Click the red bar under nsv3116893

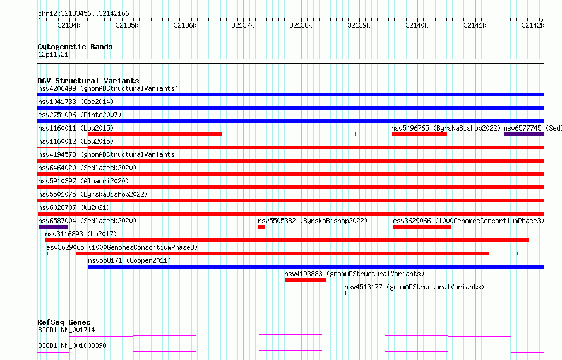coord(287,240)
